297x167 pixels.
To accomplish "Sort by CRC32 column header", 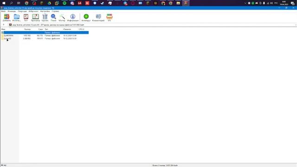I will [x=82, y=29].
